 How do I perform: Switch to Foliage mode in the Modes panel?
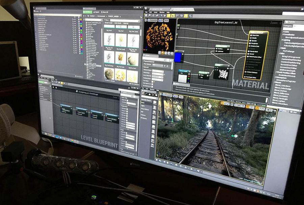pyautogui.click(x=153, y=95)
